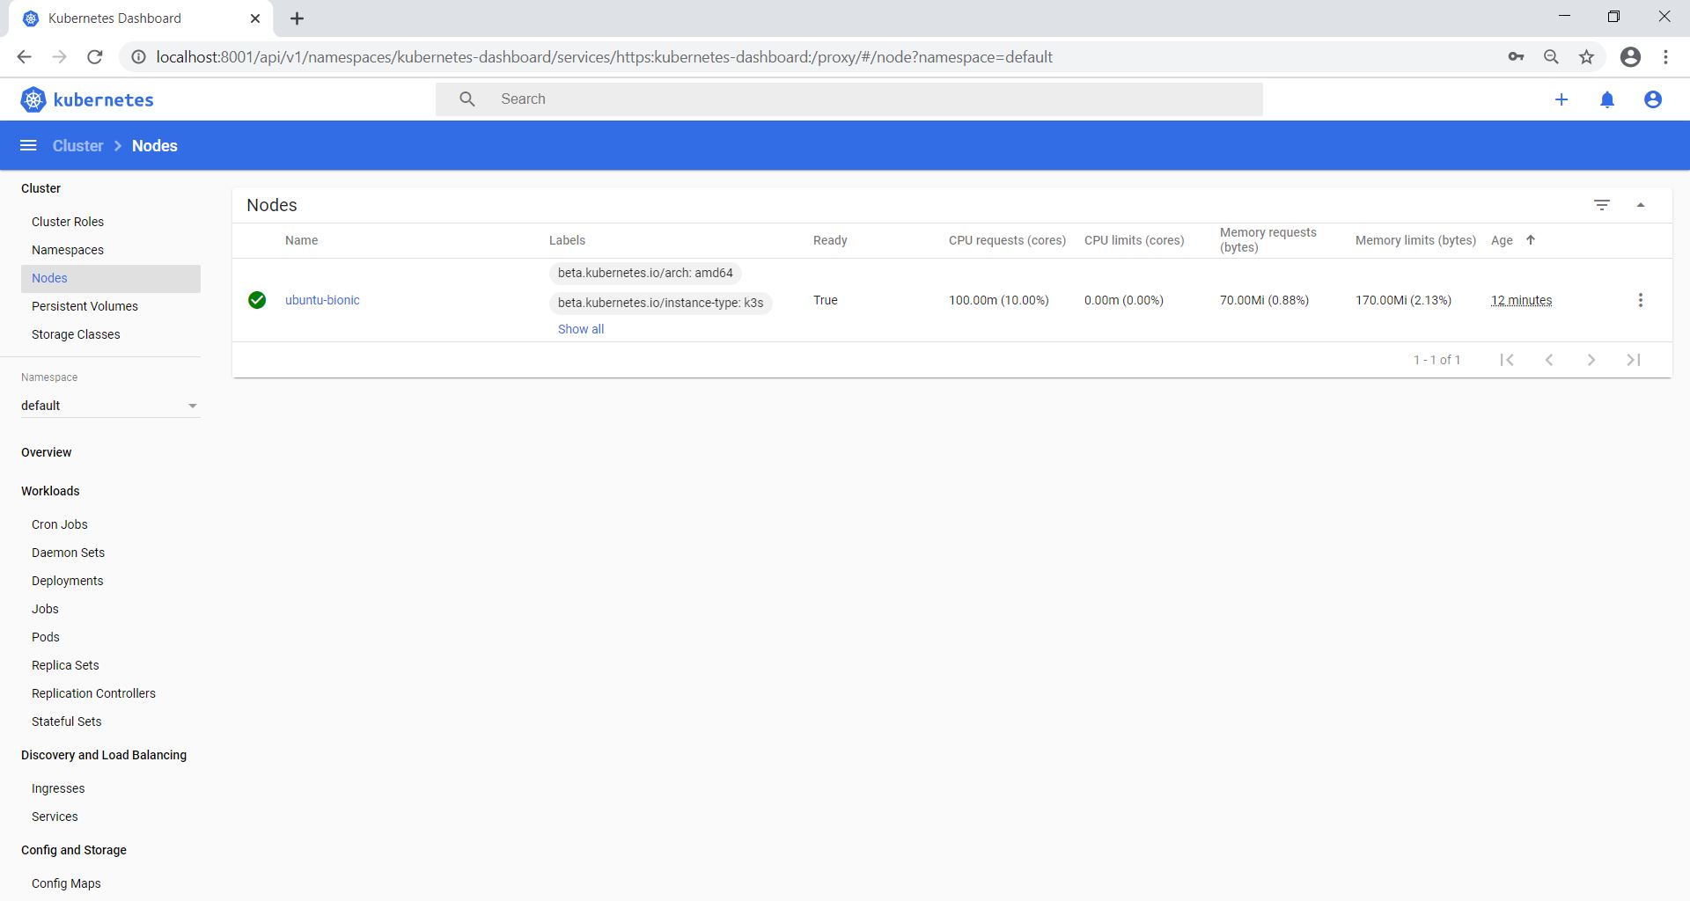
Task: Bookmark this page with the star icon
Action: point(1586,57)
